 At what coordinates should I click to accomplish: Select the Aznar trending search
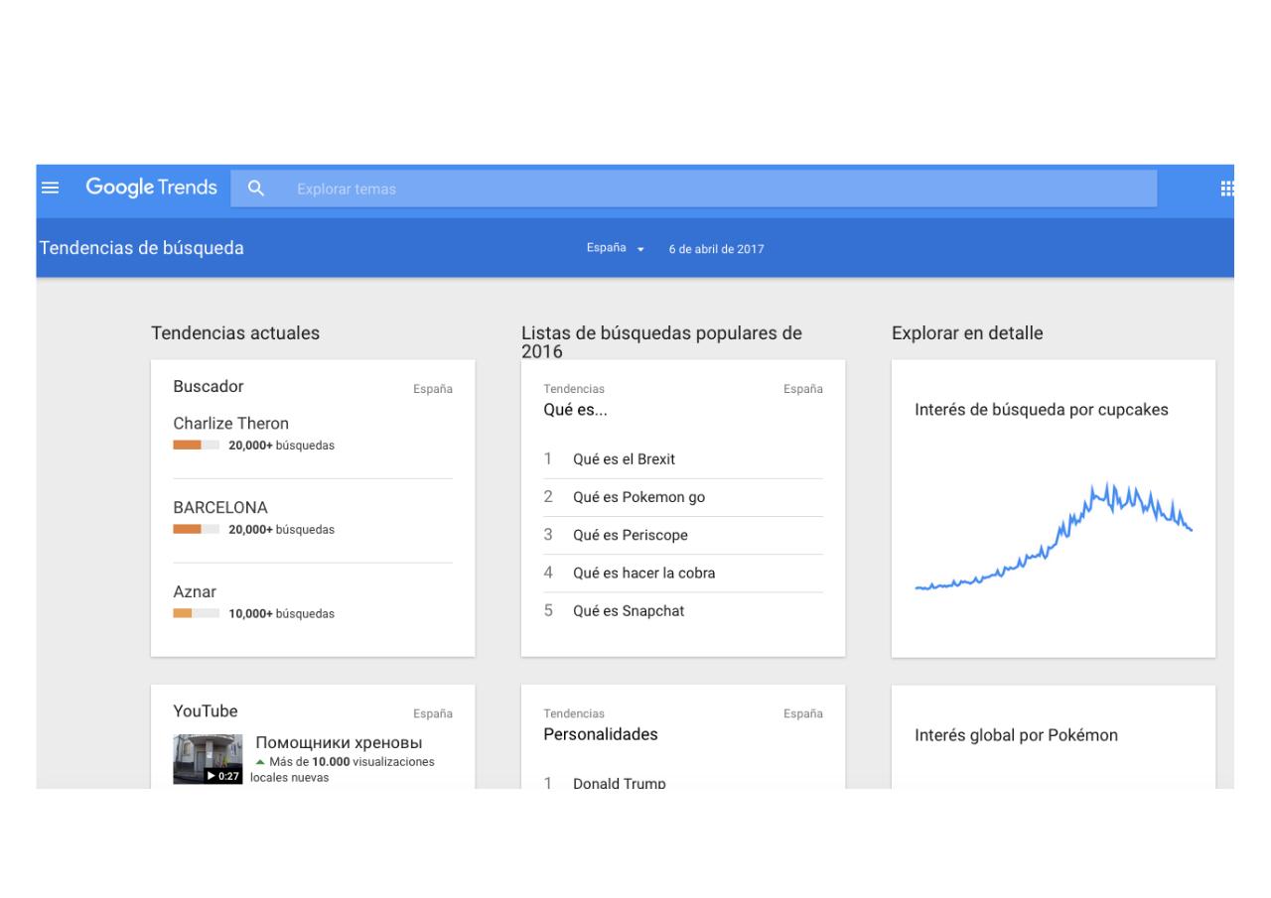coord(195,592)
